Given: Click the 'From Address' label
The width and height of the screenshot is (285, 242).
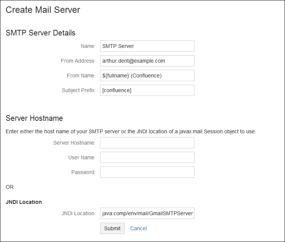Looking at the screenshot, I should tap(78, 61).
